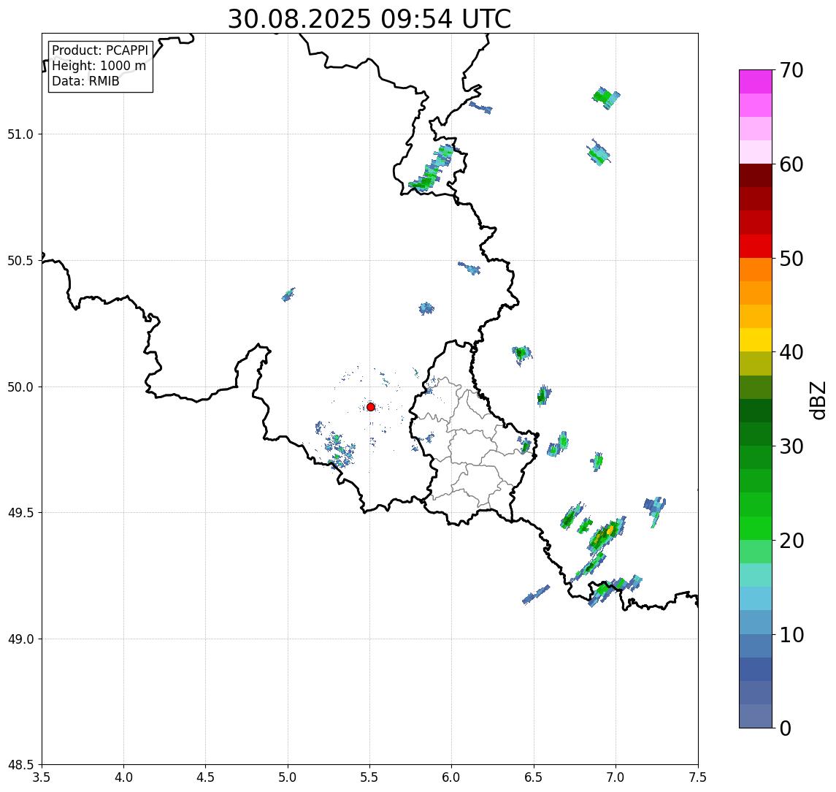Click latitude label 50.0
Image resolution: width=836 pixels, height=792 pixels.
point(20,387)
